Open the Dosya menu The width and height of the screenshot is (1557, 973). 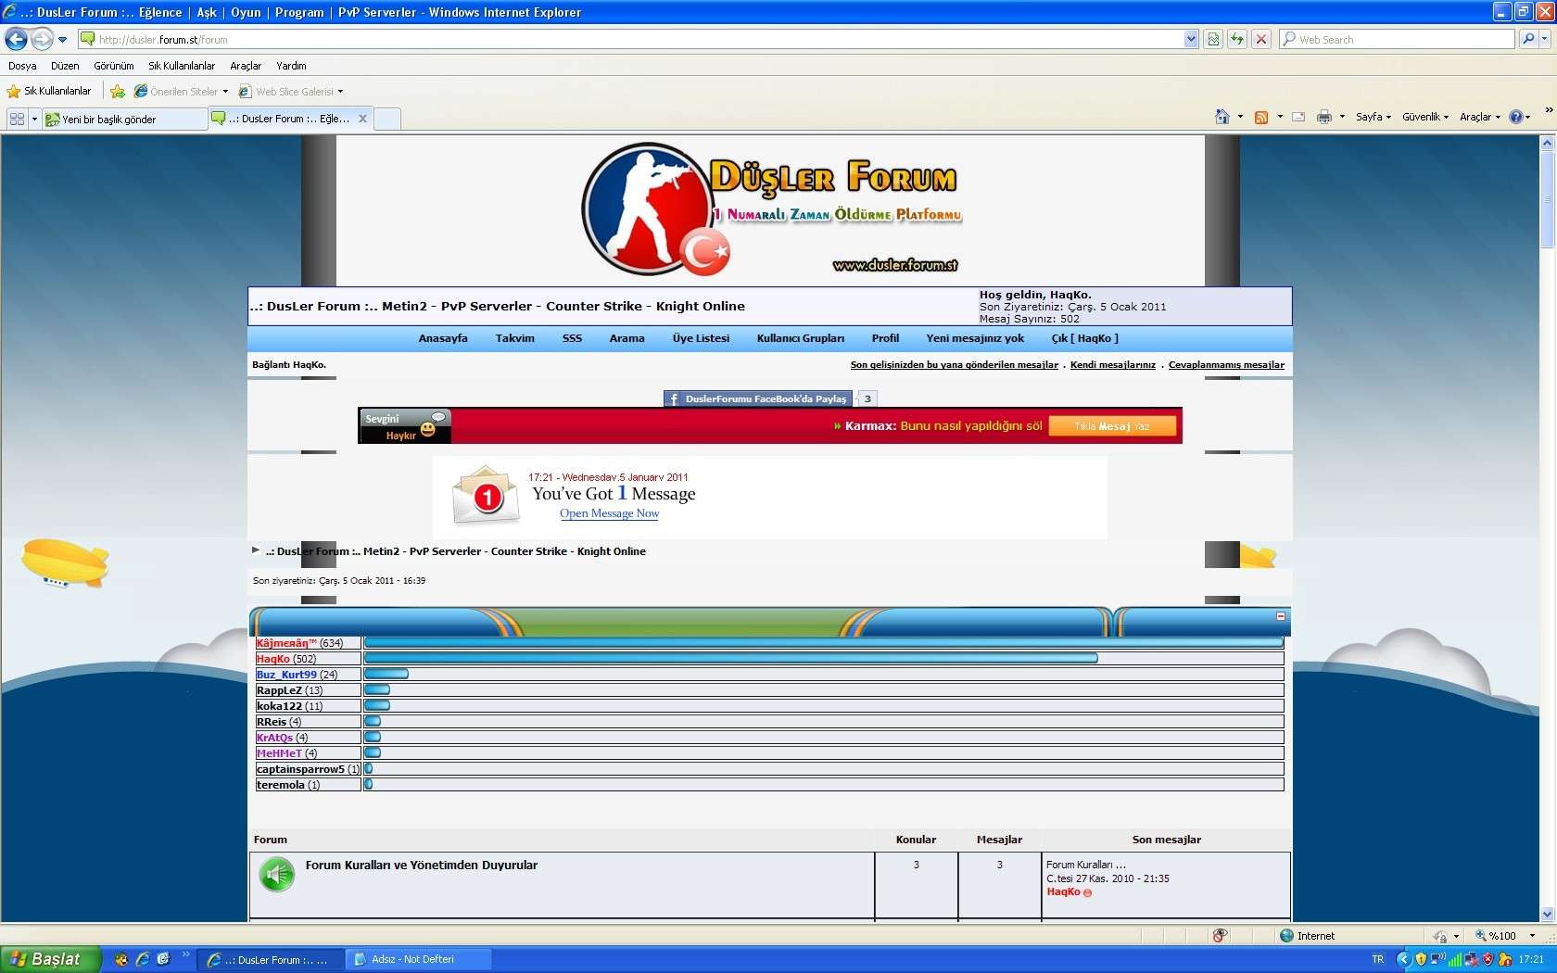tap(22, 66)
